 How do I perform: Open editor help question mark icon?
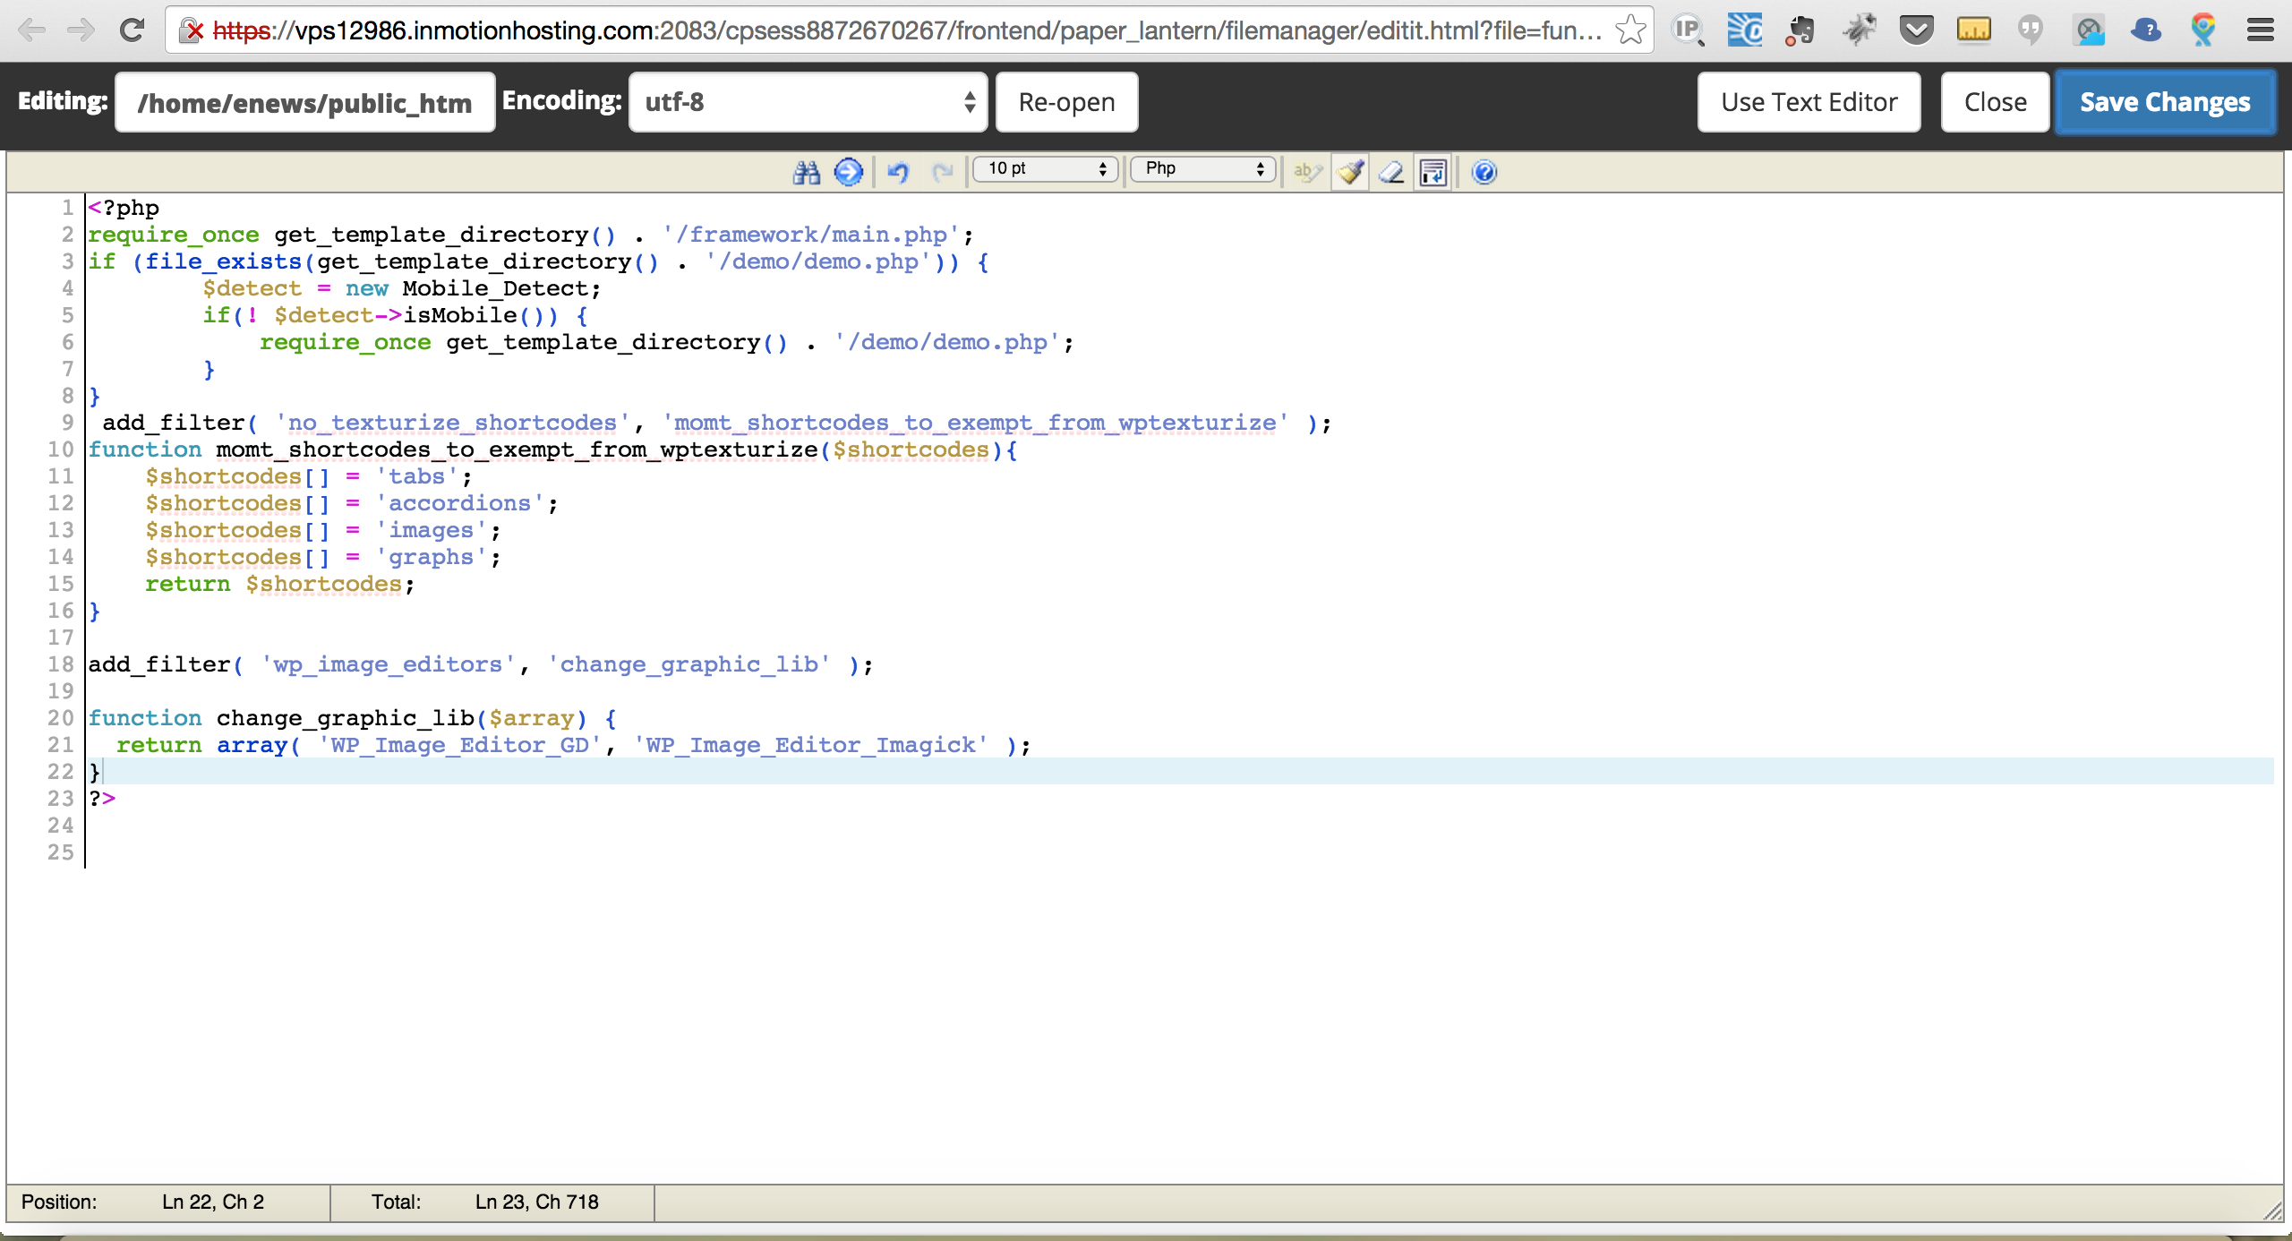[1484, 172]
